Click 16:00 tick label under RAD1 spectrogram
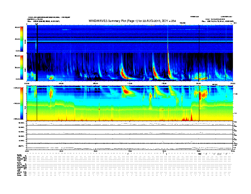251x194 pixels. (x=164, y=83)
